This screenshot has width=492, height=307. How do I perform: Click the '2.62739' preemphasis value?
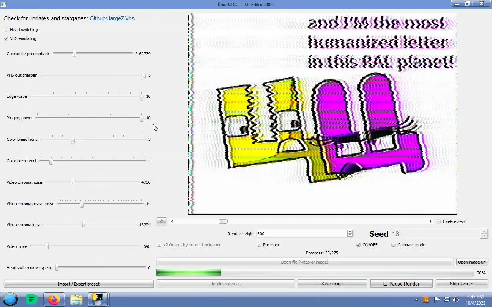(143, 54)
